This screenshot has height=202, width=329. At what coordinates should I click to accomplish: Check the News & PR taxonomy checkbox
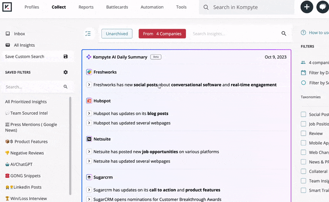coord(304,162)
